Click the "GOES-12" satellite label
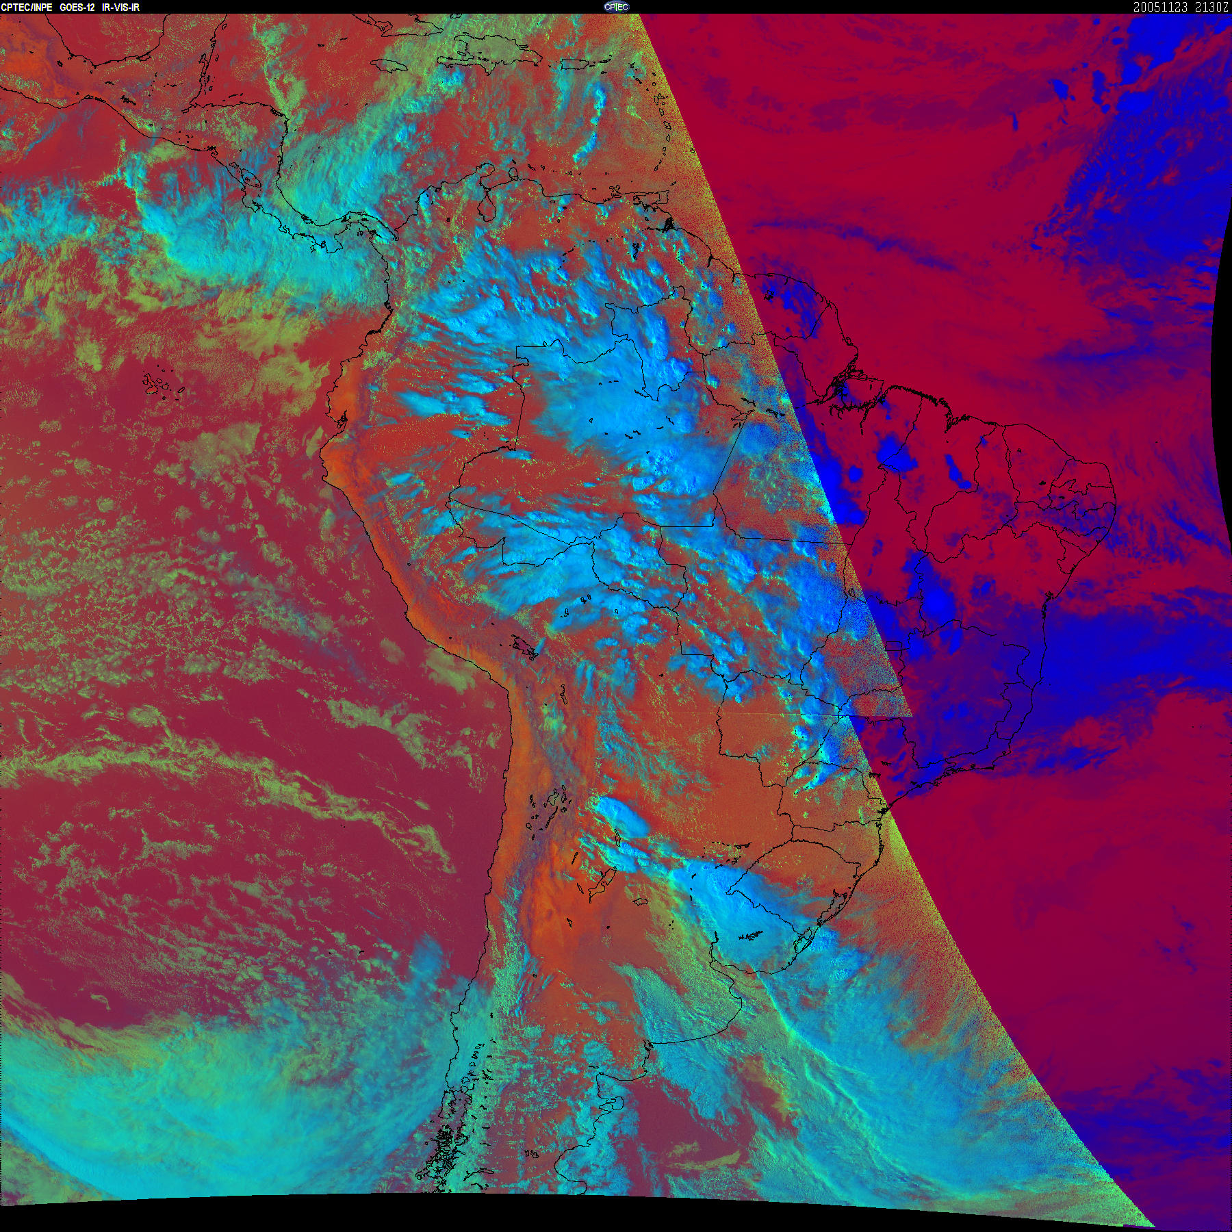This screenshot has height=1232, width=1232. tap(77, 8)
